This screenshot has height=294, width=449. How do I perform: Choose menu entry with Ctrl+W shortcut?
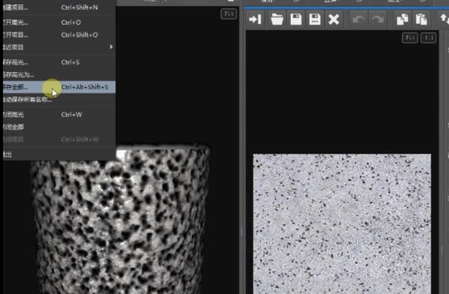pyautogui.click(x=59, y=115)
